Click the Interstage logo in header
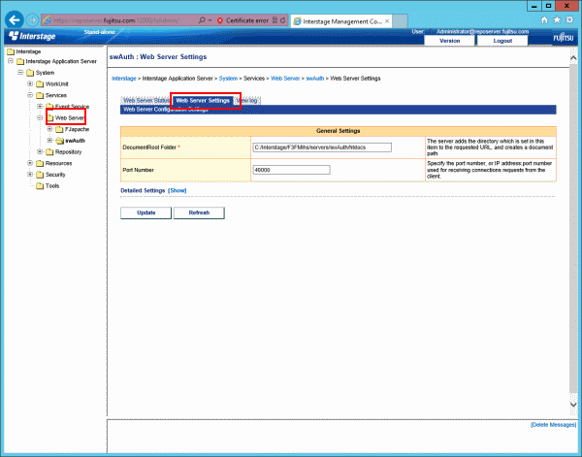Viewport: 582px width, 457px height. [x=32, y=36]
